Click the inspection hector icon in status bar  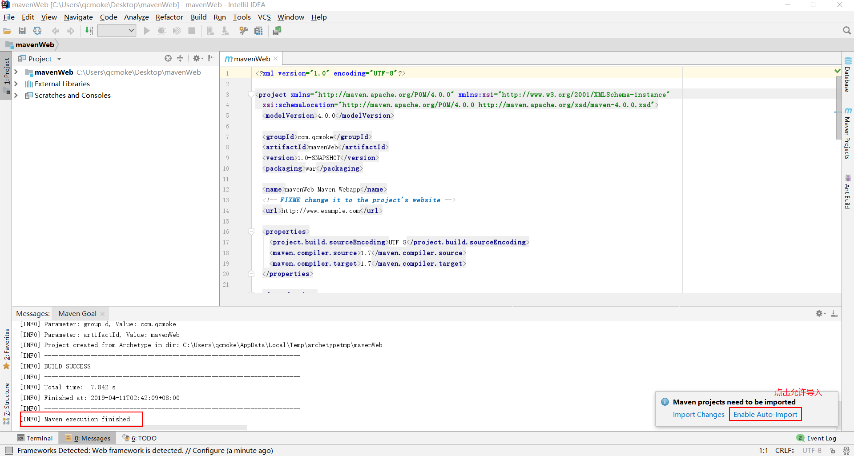tap(846, 451)
